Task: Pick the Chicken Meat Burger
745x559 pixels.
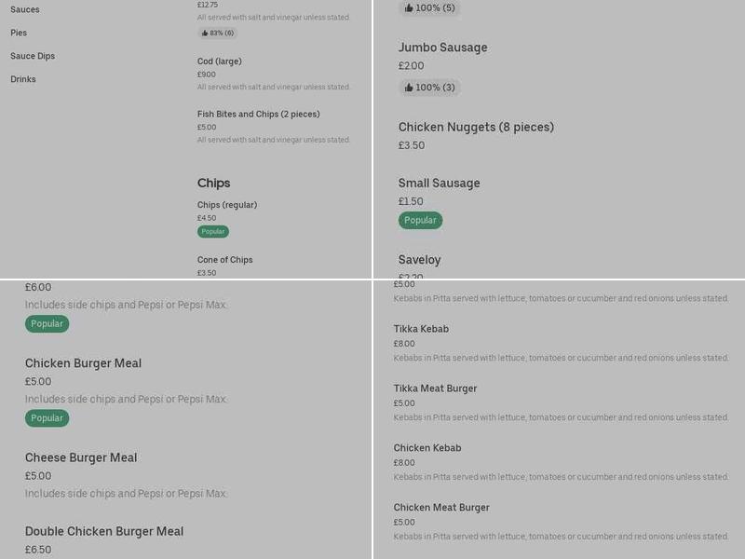Action: (441, 508)
